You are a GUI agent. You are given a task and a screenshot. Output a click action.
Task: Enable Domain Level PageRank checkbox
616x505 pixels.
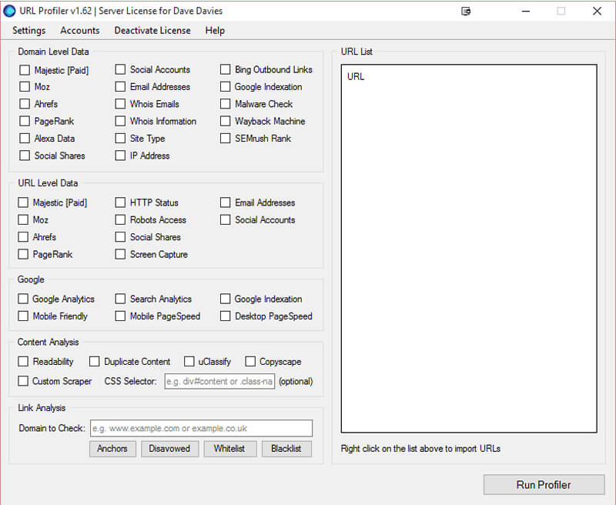pos(25,122)
